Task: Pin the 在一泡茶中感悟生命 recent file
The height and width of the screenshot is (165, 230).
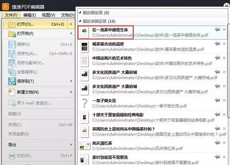Action: click(x=217, y=30)
